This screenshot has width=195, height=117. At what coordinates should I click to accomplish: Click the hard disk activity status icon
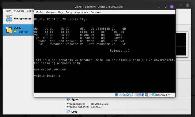coord(117,95)
